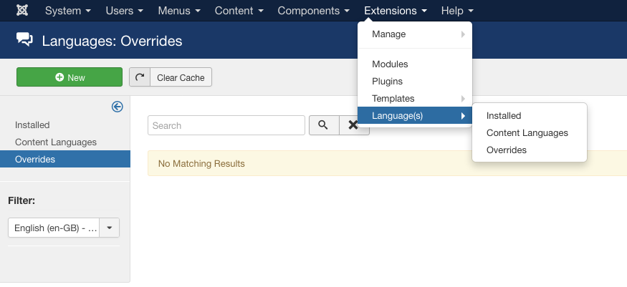
Task: Click the magnifier search button
Action: point(324,125)
